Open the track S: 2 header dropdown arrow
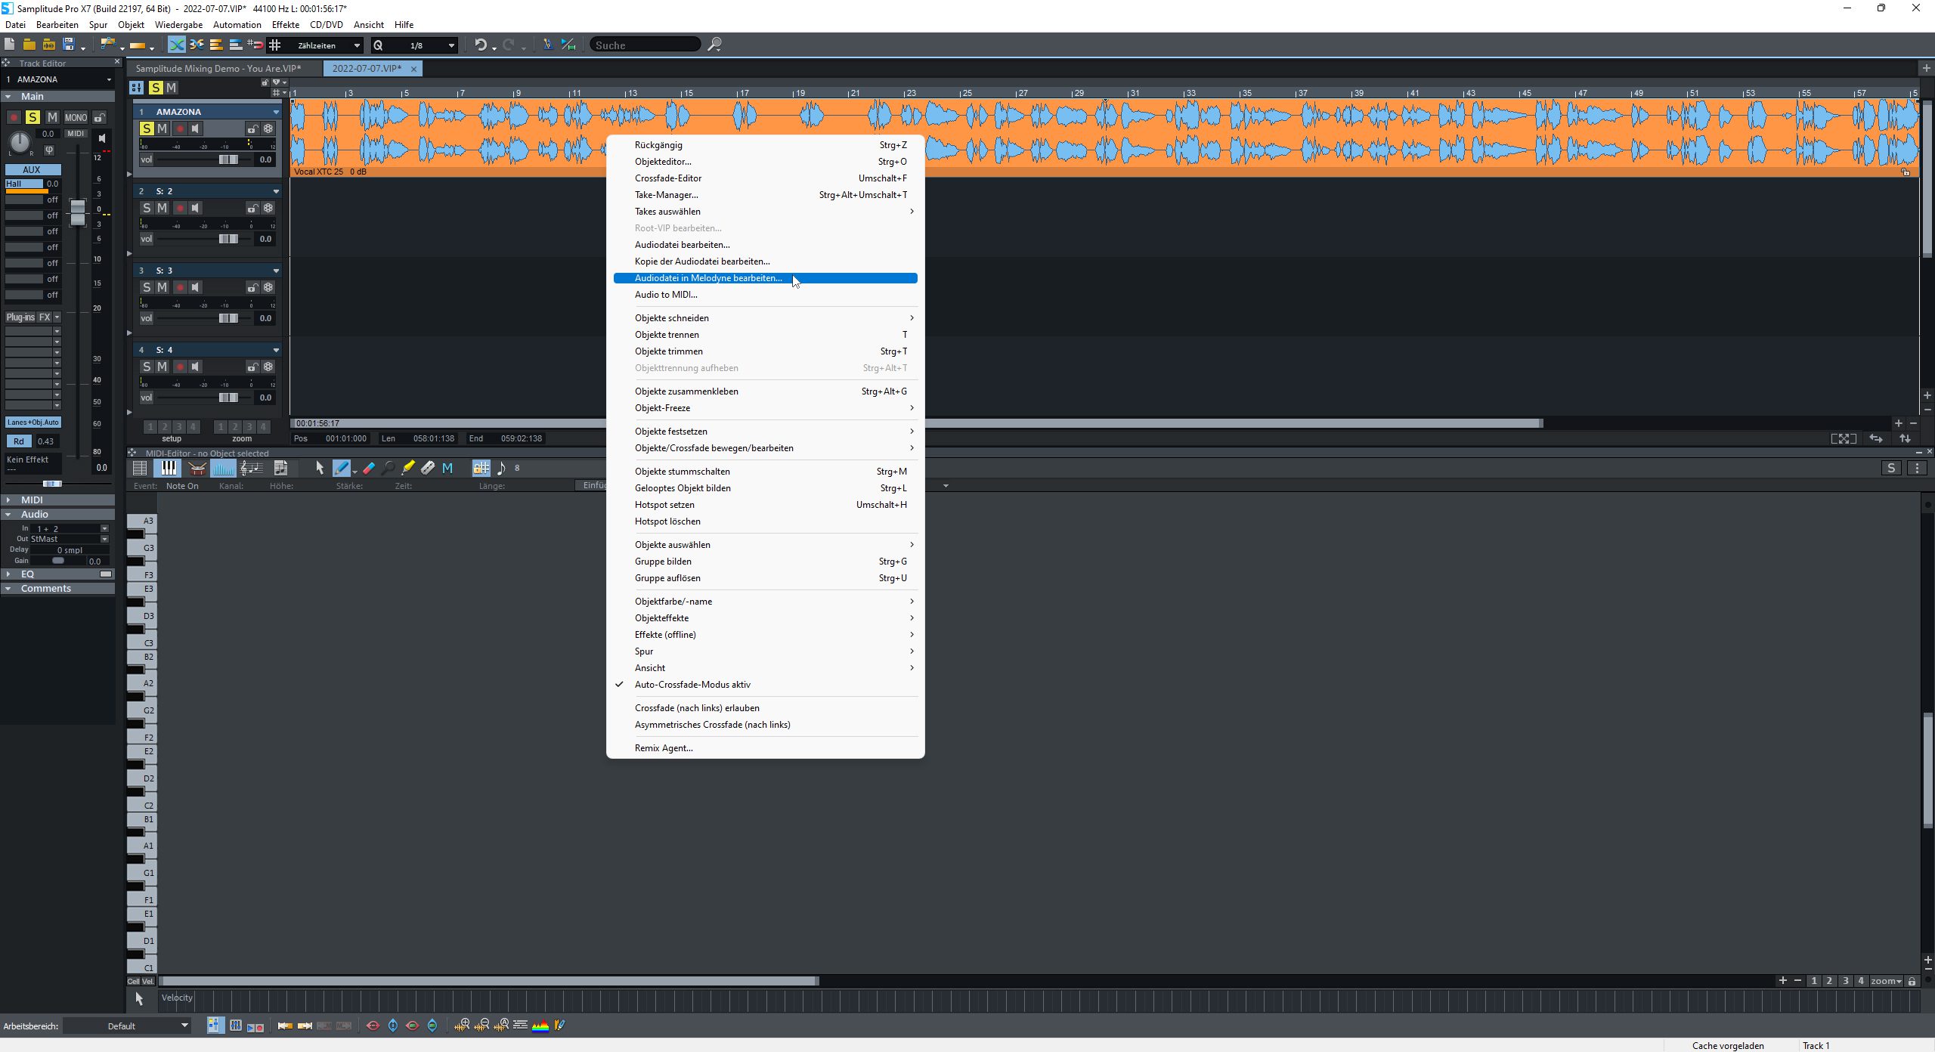Screen dimensions: 1935x1052 tap(276, 191)
